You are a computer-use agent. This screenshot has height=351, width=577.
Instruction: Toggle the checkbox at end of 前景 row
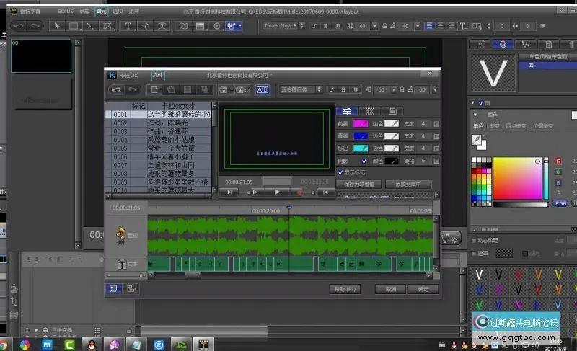436,124
